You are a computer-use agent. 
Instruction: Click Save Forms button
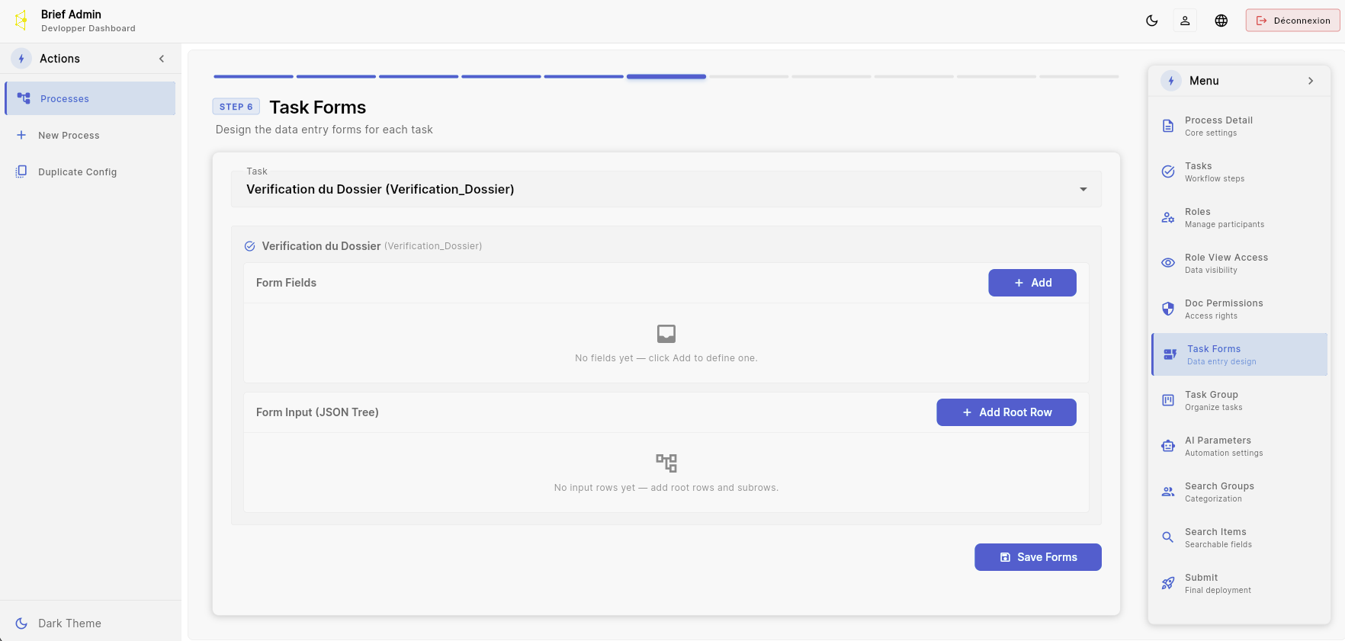tap(1038, 557)
